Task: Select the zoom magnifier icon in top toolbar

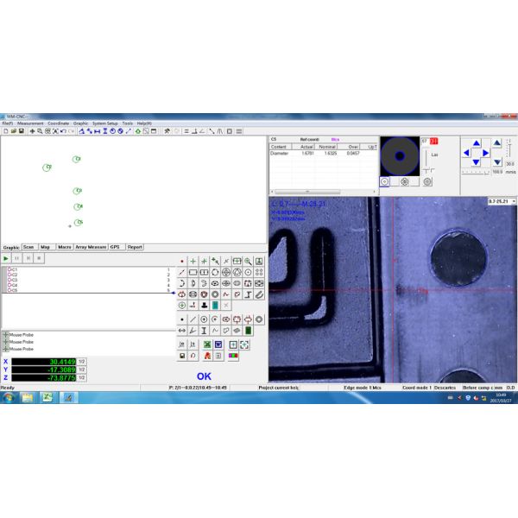Action: pyautogui.click(x=39, y=131)
